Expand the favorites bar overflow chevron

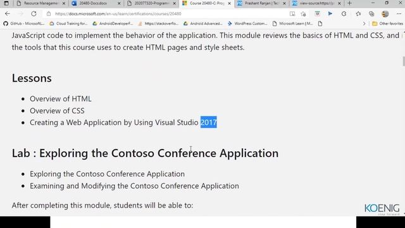(364, 23)
